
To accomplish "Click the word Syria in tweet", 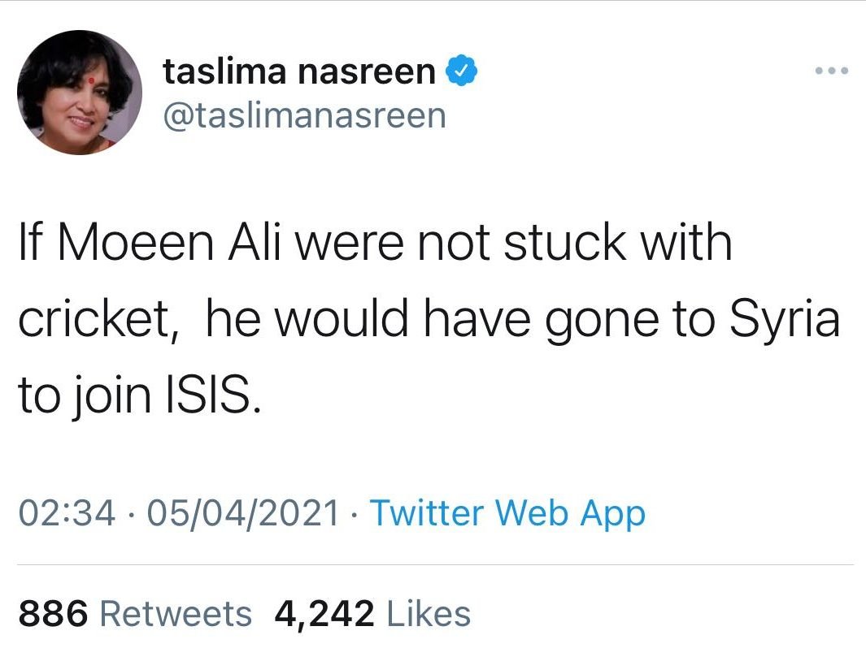I will click(x=785, y=321).
